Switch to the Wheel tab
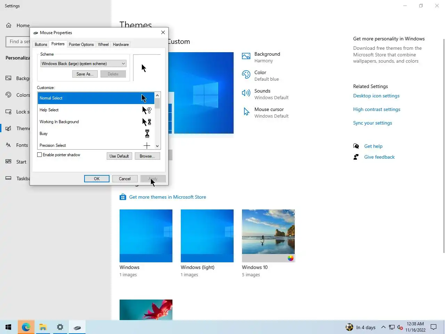The image size is (445, 334). point(103,45)
